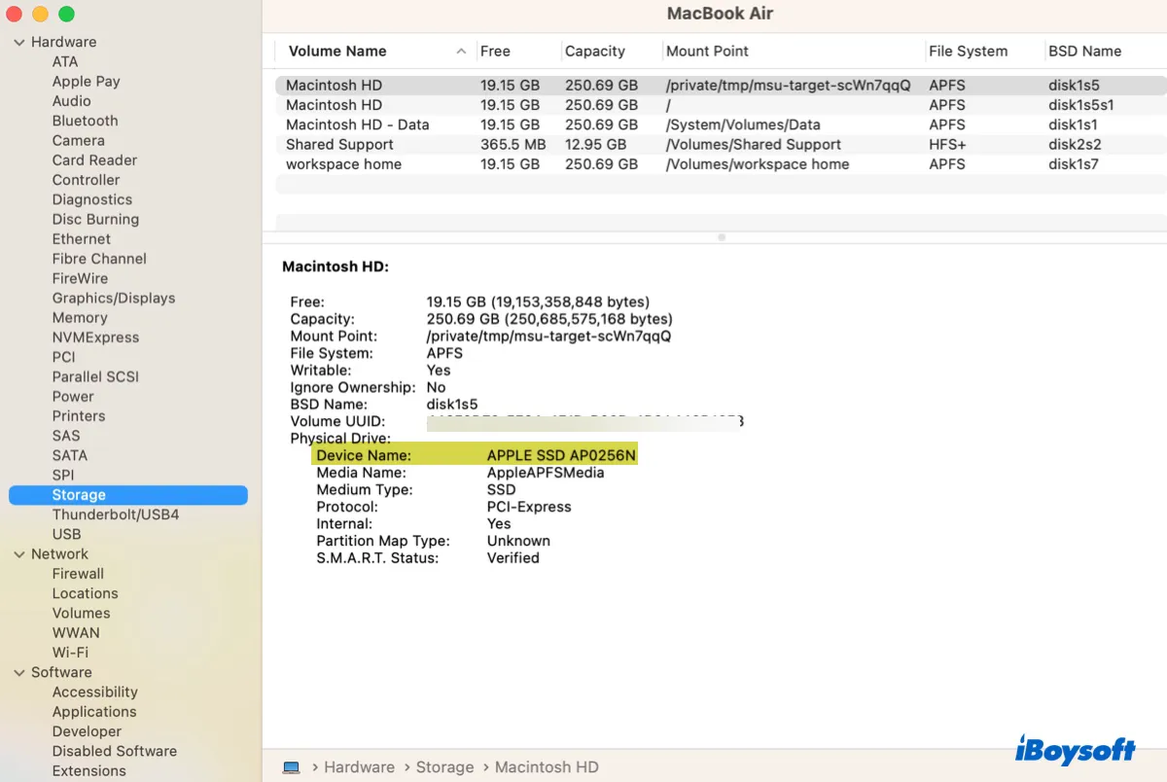The width and height of the screenshot is (1167, 782).
Task: Select Camera in the sidebar
Action: (79, 140)
